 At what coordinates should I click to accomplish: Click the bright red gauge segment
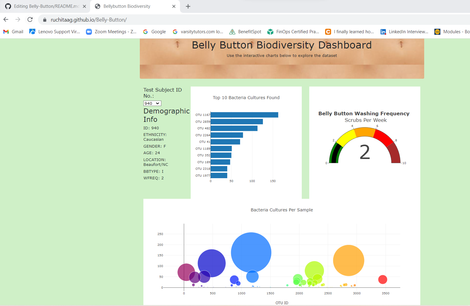click(383, 138)
